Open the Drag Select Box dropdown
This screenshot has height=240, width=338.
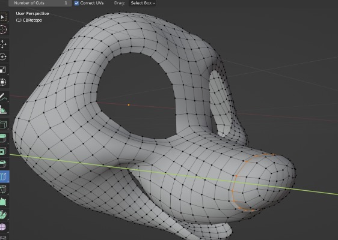(143, 3)
